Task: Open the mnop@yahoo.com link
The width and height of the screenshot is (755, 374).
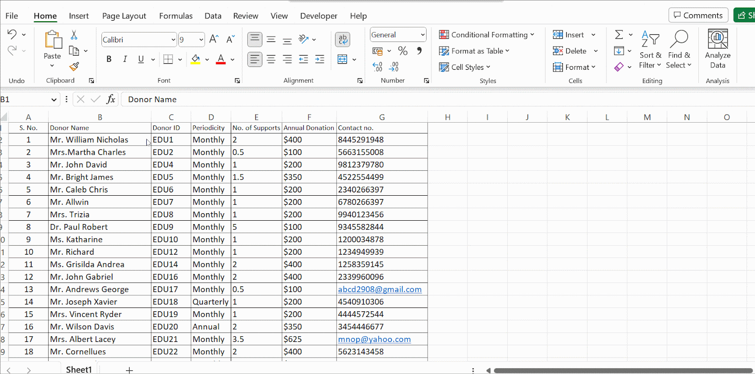Action: 374,339
